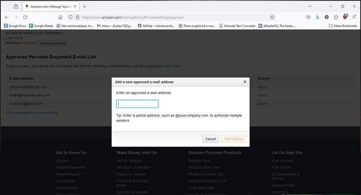
Task: Open Supply to Amazon link
Action: tap(131, 174)
